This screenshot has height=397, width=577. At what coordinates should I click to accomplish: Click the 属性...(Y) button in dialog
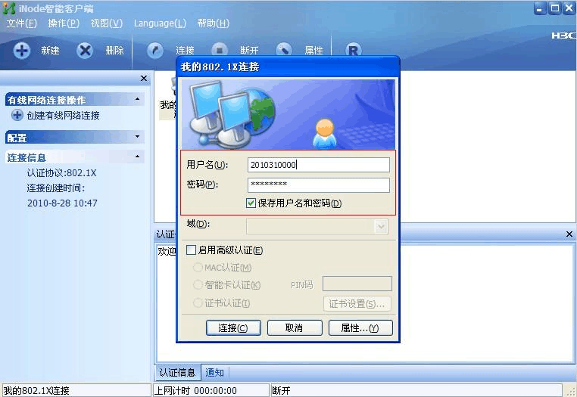point(360,327)
